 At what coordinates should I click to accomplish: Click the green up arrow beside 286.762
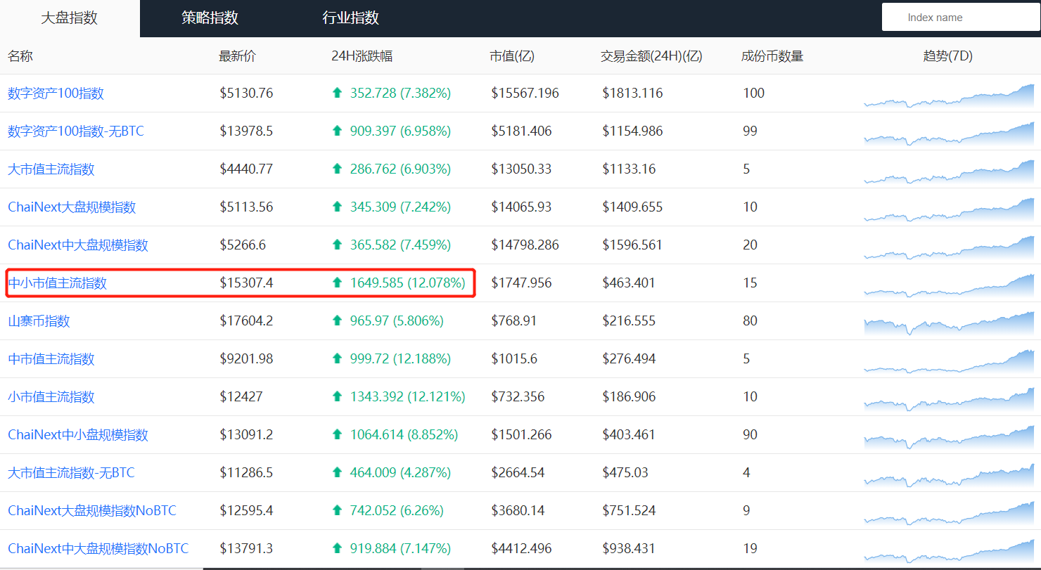tap(337, 169)
